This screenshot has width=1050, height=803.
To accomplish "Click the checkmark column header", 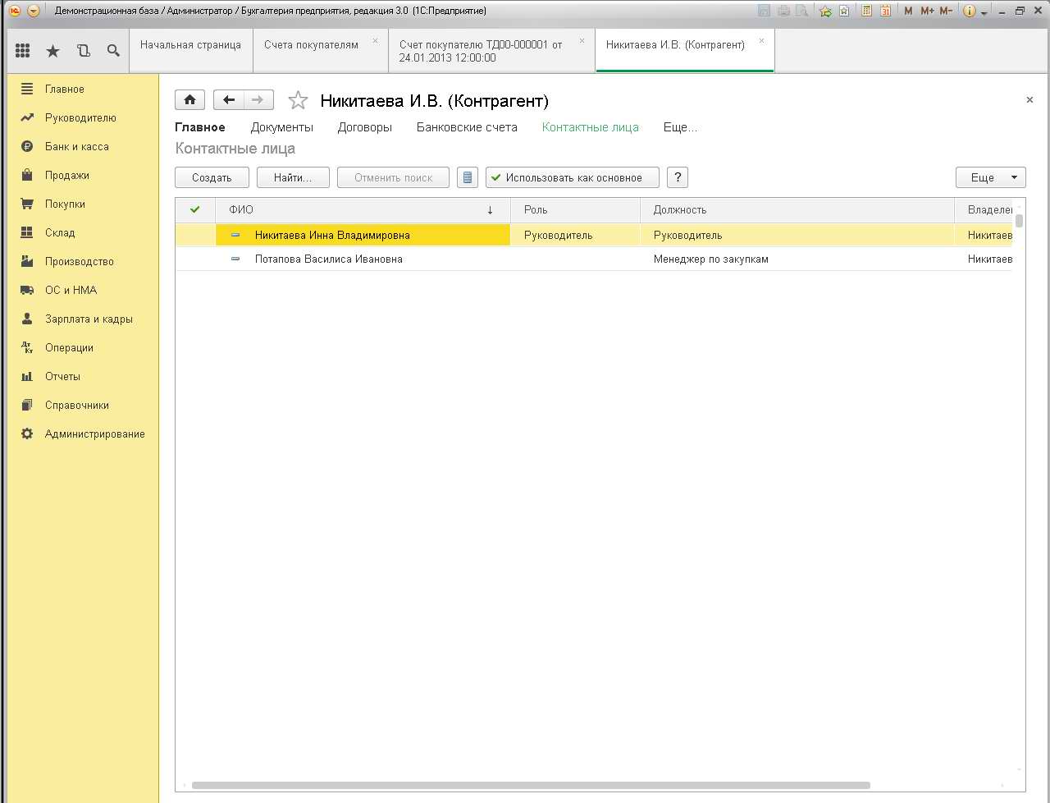I will 195,209.
